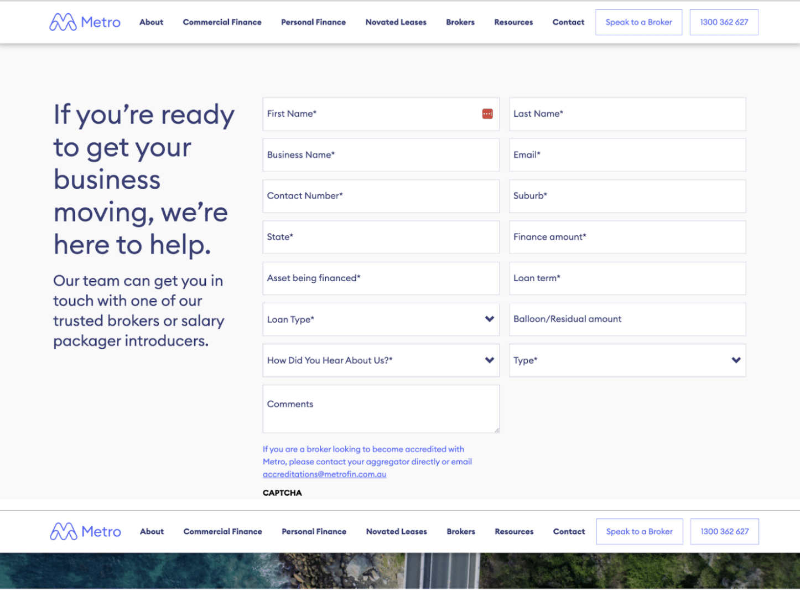Click the top Speak to a Broker button
800x590 pixels.
click(638, 22)
